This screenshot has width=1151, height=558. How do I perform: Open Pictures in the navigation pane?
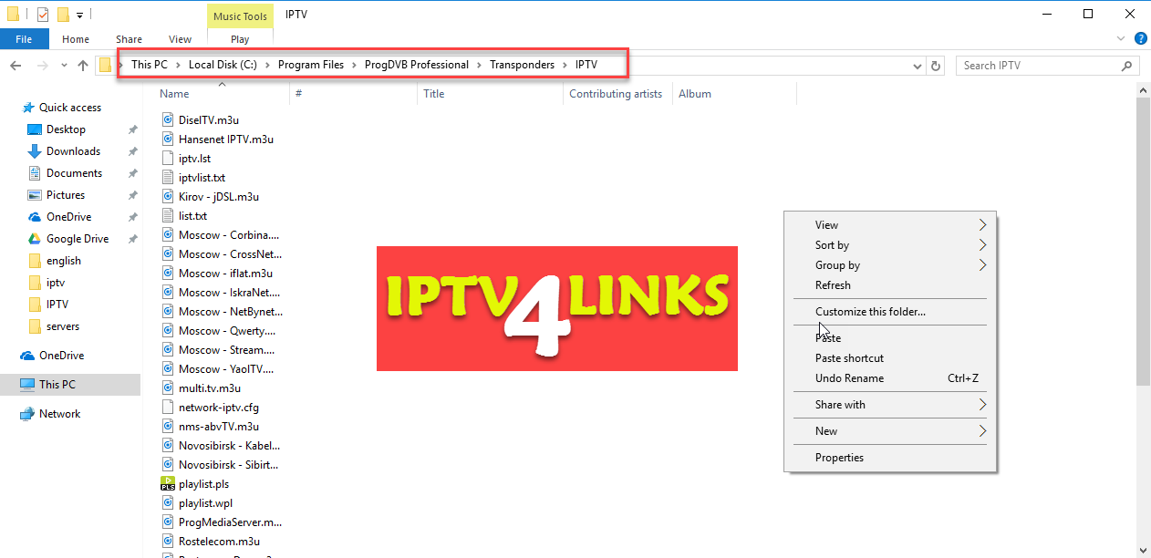click(x=66, y=195)
